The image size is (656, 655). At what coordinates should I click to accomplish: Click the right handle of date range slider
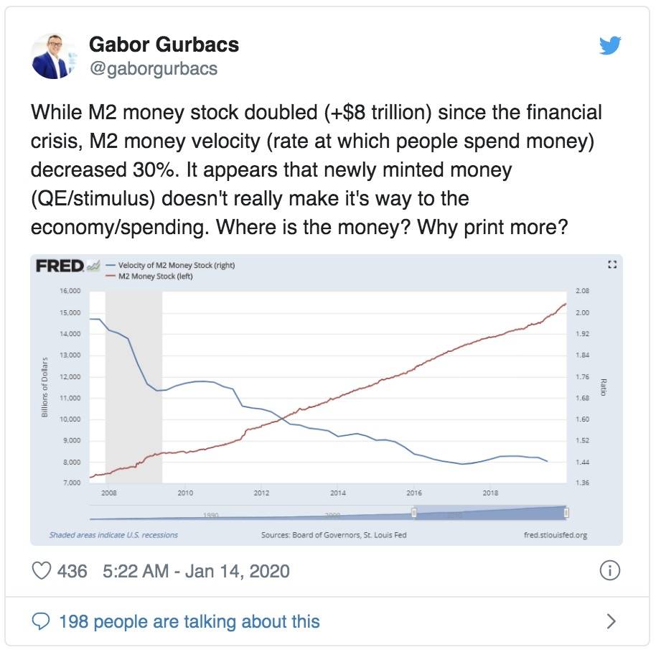[x=566, y=513]
